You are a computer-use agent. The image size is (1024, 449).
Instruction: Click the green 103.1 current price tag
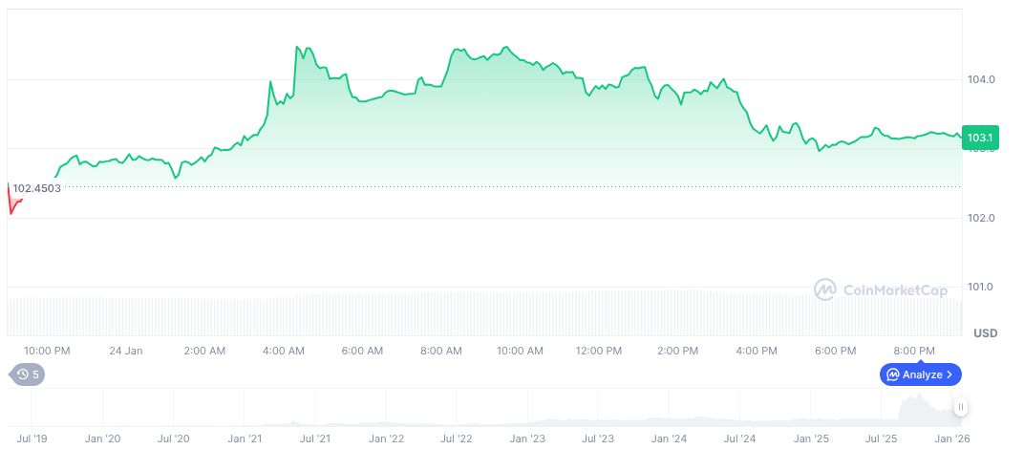point(980,139)
